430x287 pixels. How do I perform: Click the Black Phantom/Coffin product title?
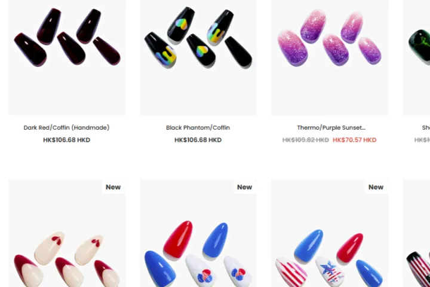(198, 128)
